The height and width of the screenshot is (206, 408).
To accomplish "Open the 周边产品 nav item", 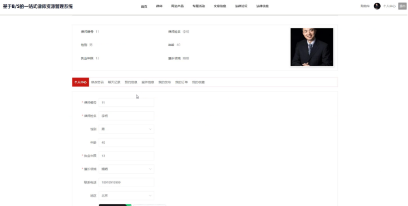I will 177,6.
